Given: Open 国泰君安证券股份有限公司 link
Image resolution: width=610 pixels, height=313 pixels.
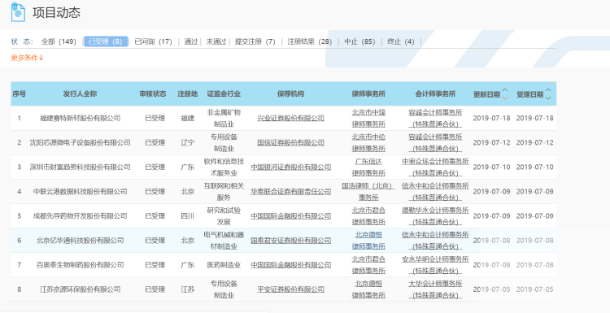Looking at the screenshot, I should tap(290, 241).
